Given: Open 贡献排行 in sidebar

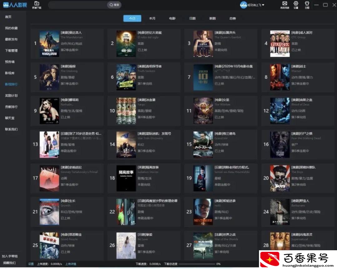Looking at the screenshot, I should 12,107.
